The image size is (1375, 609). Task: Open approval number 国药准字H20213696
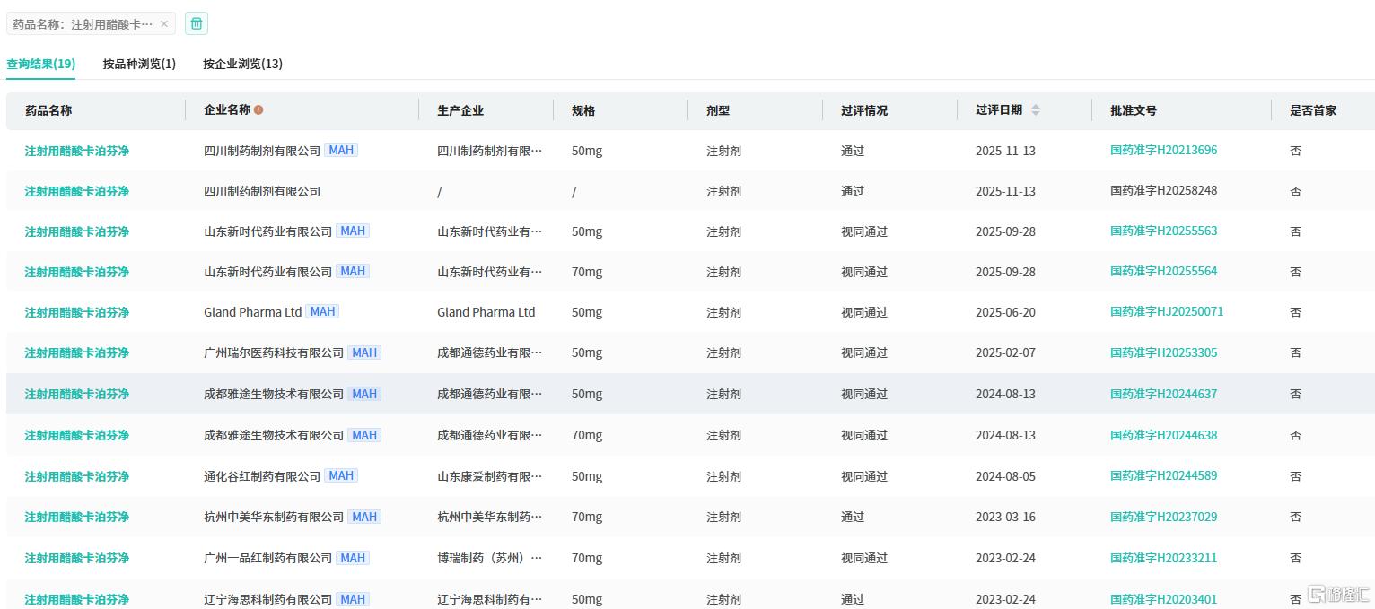pos(1163,151)
